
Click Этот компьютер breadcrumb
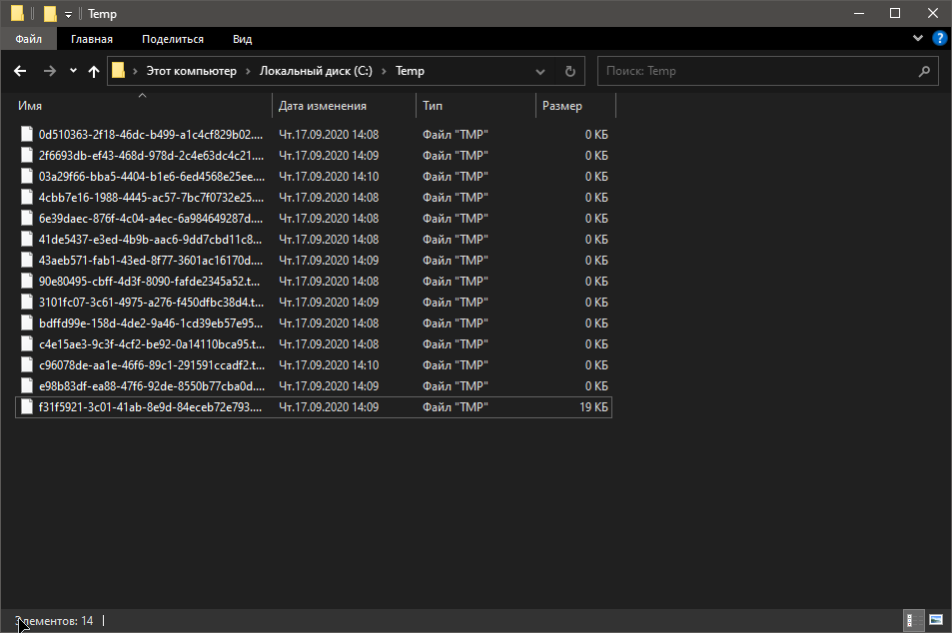(x=191, y=71)
